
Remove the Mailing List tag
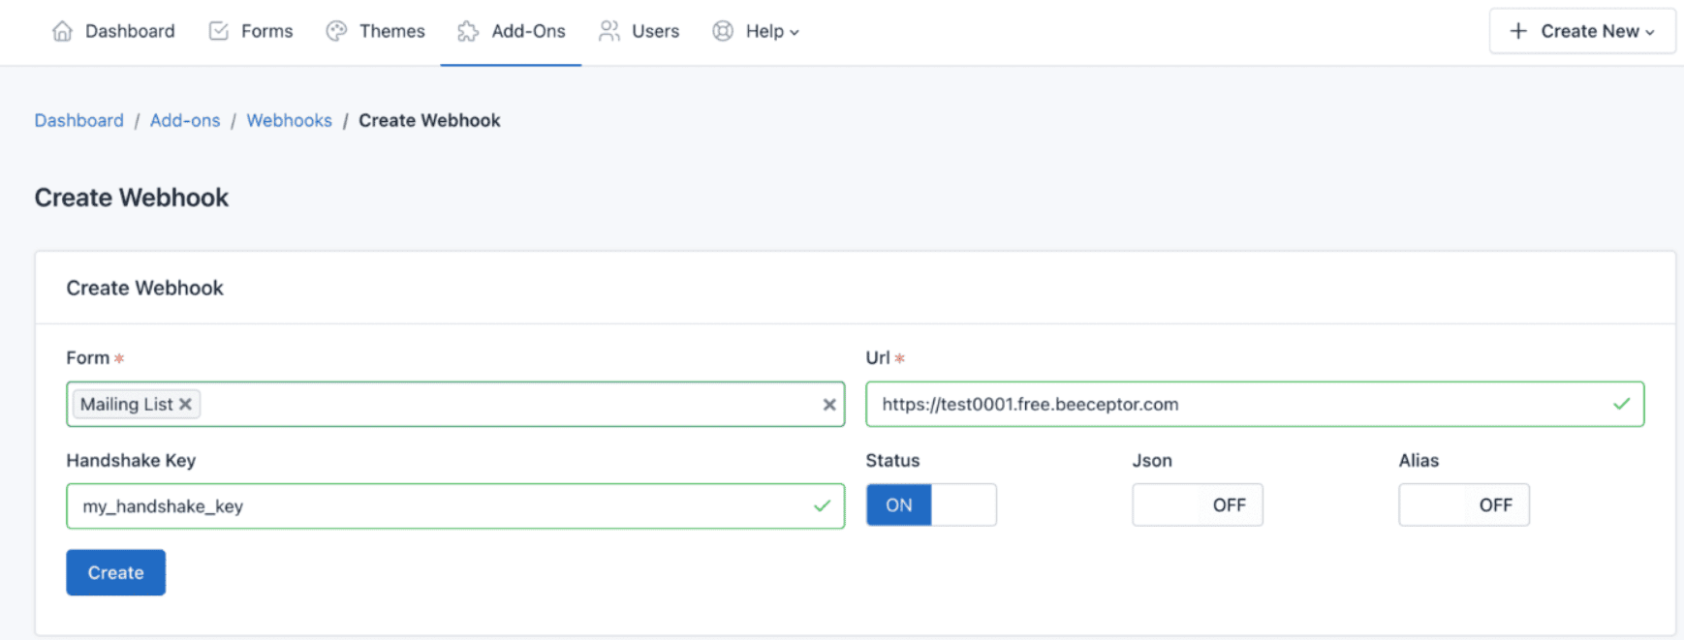185,404
